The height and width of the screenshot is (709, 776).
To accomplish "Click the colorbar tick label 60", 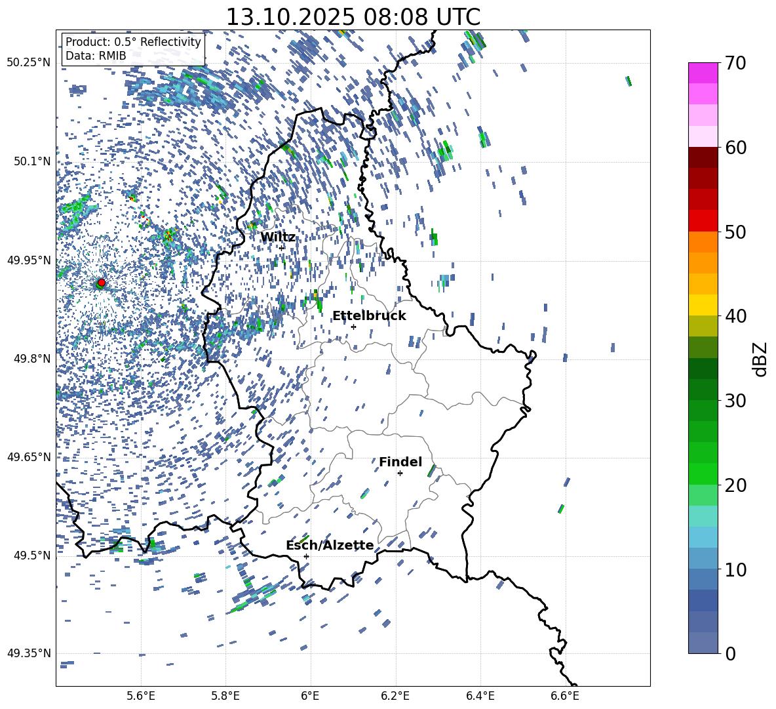I will coord(735,148).
